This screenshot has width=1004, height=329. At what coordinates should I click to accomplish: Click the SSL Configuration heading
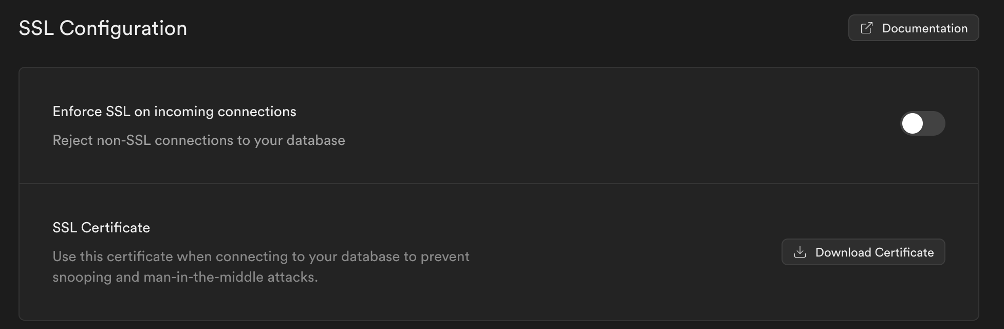(103, 28)
